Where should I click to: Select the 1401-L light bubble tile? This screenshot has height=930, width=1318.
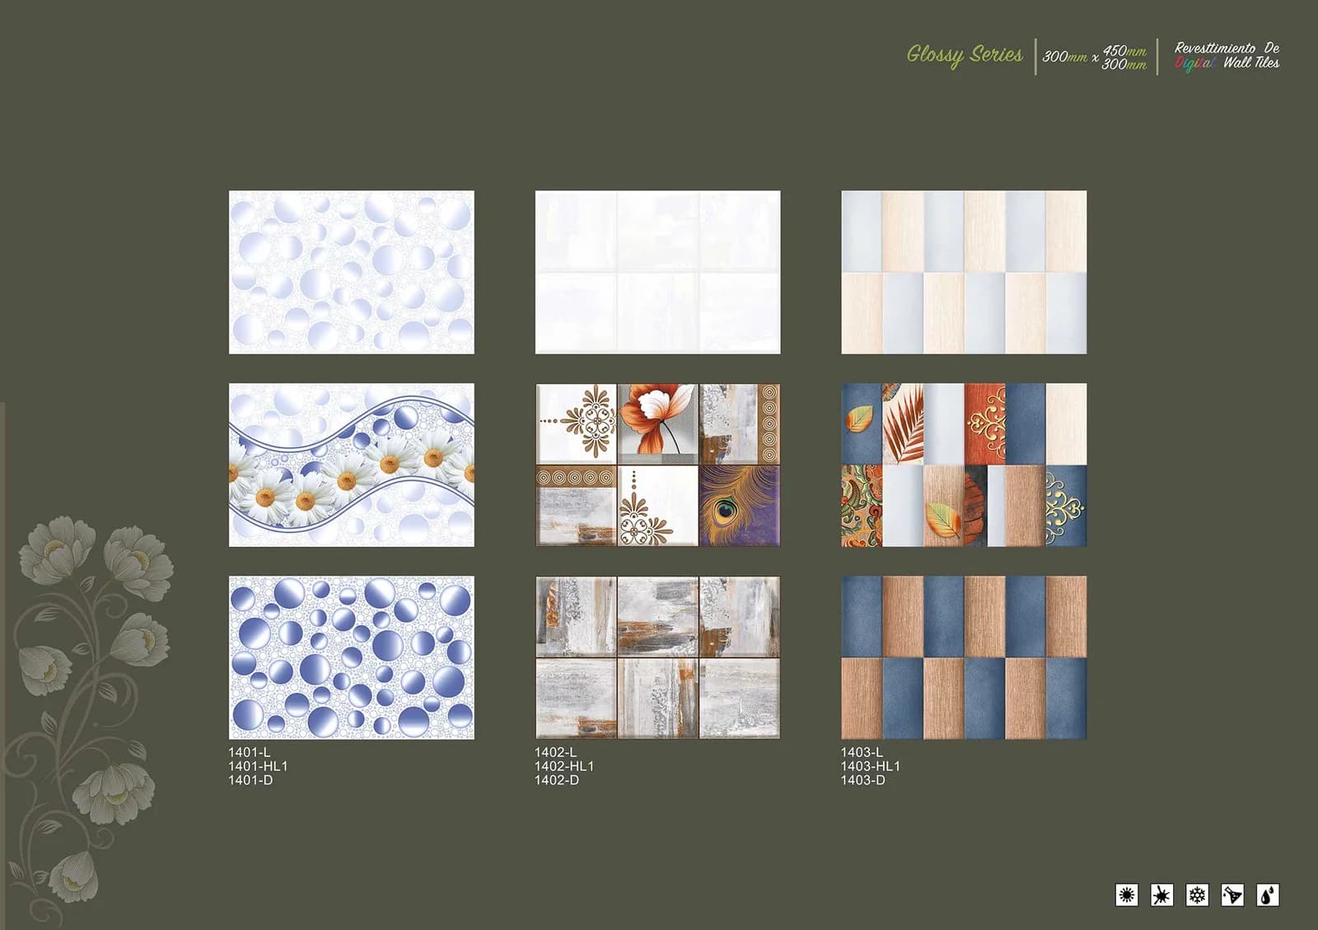pos(352,273)
